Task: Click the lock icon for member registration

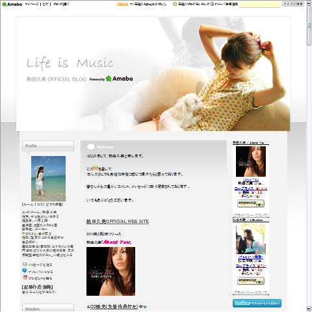Action: coord(212,4)
